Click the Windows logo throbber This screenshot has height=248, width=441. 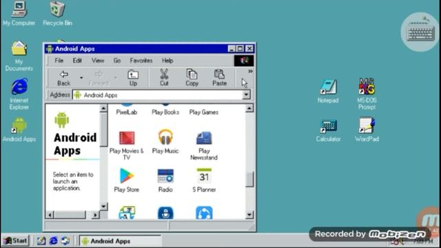(244, 61)
